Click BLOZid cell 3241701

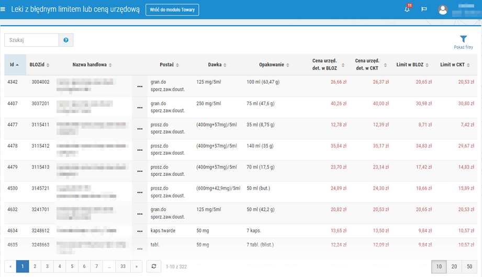pyautogui.click(x=40, y=209)
